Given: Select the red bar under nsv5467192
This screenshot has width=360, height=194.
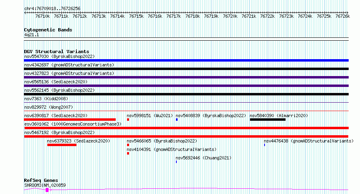Looking at the screenshot, I should point(186,136).
